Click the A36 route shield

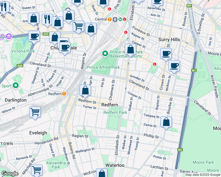click(x=20, y=66)
